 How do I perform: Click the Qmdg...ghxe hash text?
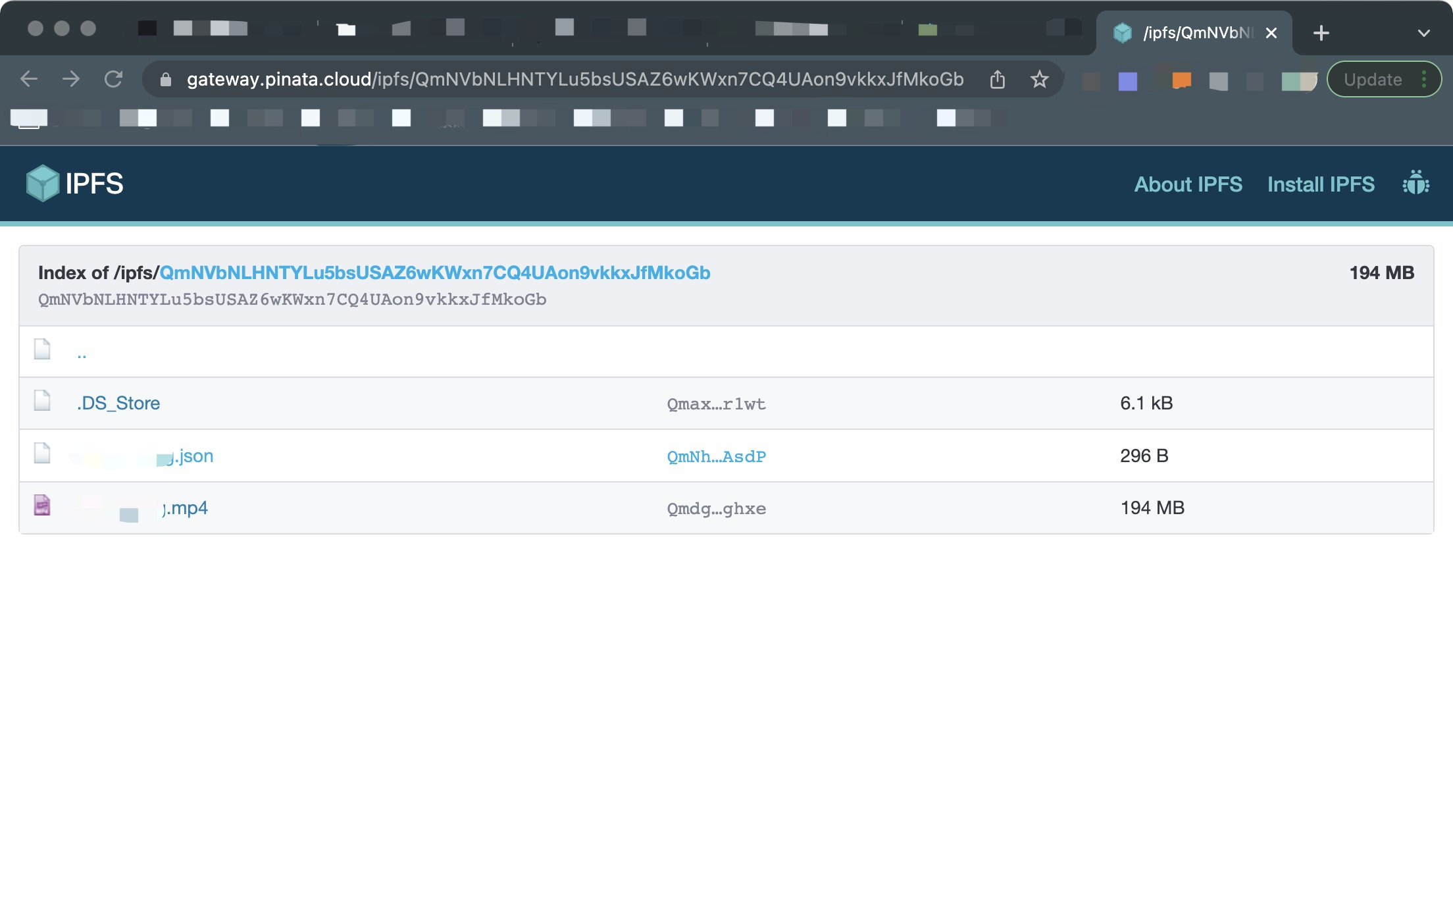point(717,508)
